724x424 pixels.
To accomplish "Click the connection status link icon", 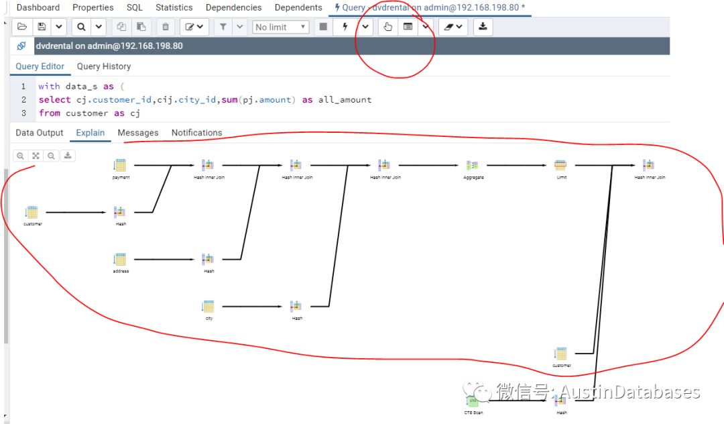I will (21, 46).
